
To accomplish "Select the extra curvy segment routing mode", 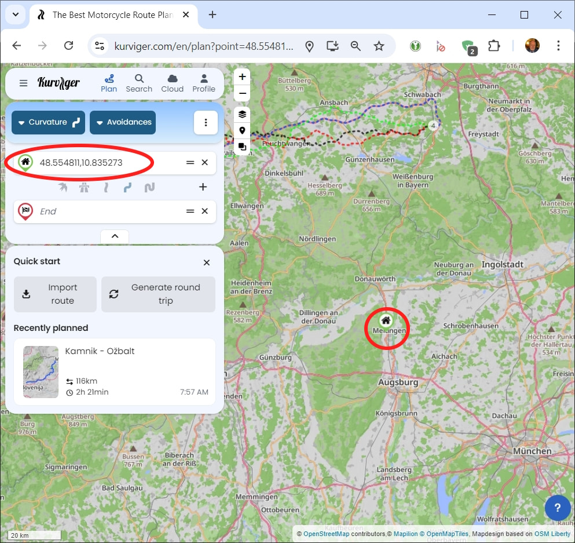I will coord(149,187).
